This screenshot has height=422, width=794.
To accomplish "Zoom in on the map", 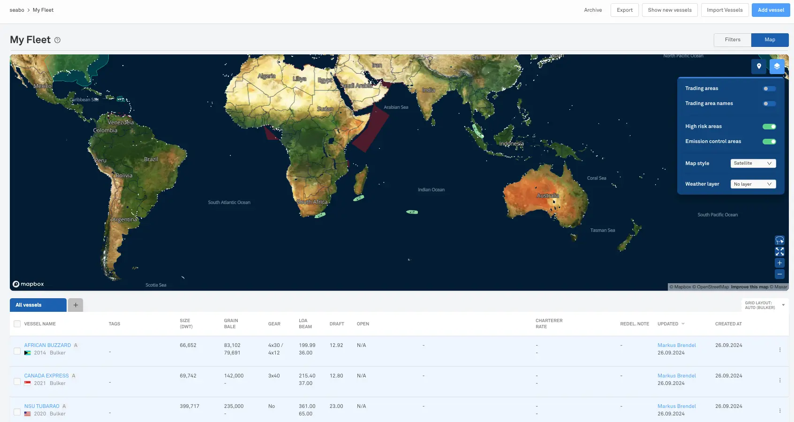I will [779, 263].
